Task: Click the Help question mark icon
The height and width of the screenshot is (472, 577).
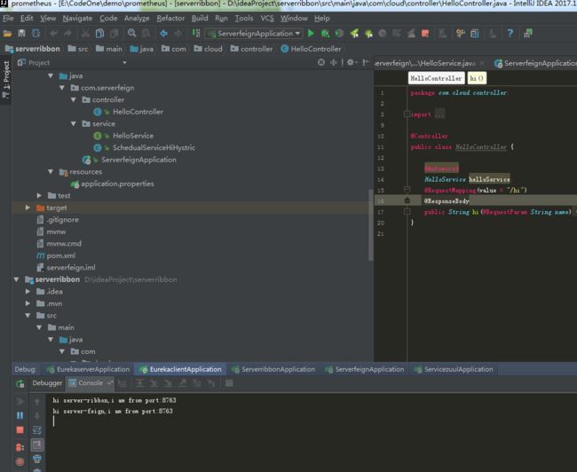Action: tap(510, 34)
